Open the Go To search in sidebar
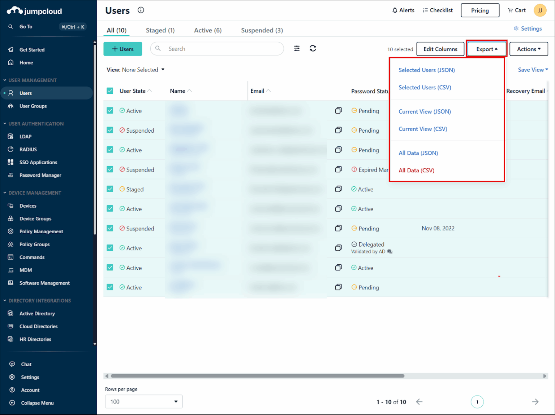This screenshot has width=555, height=415. (26, 26)
